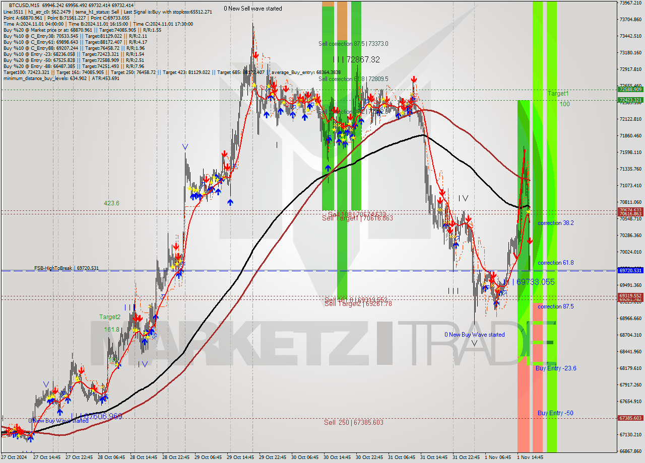Click the 'Buy %20 @ Market price' info line

click(82, 30)
